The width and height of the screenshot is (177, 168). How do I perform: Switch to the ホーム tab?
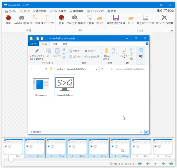point(25,11)
